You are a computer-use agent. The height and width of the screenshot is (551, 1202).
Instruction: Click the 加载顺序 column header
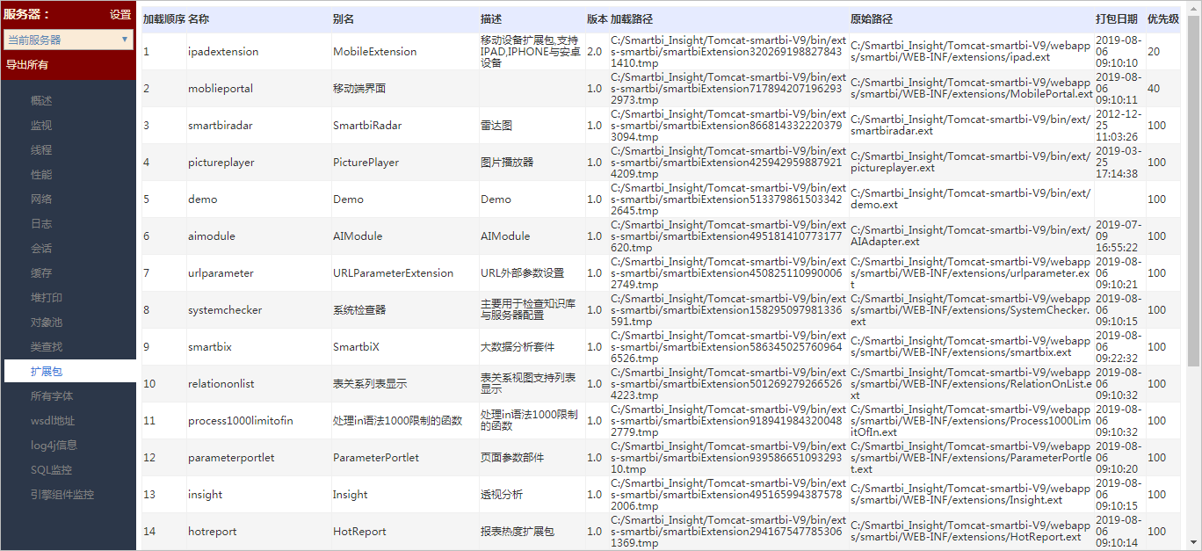tap(163, 19)
